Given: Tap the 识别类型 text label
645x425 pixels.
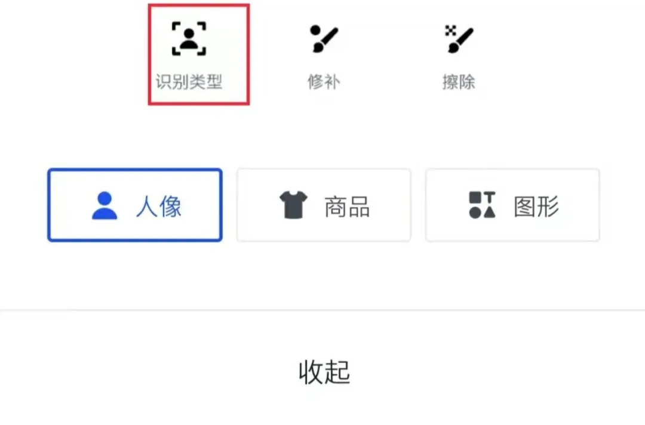Looking at the screenshot, I should click(x=189, y=81).
